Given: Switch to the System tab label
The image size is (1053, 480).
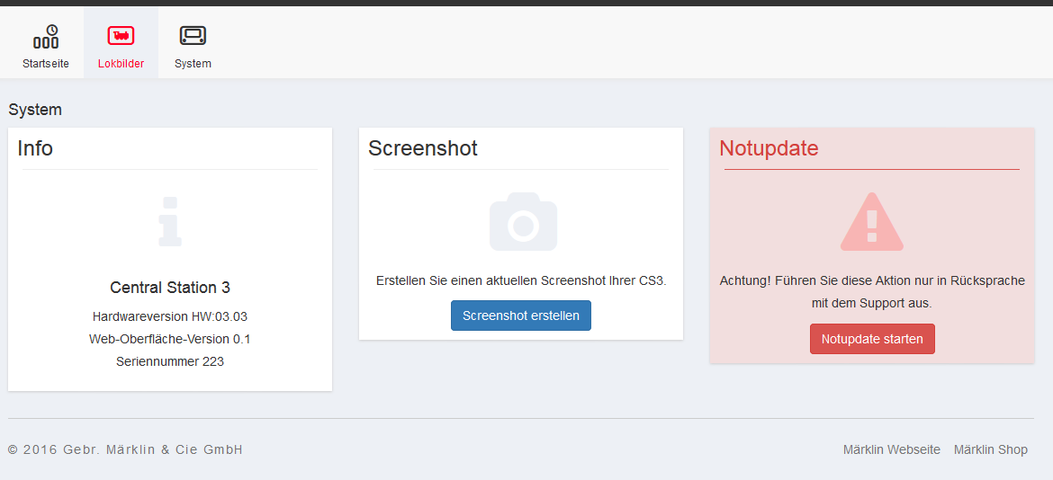Looking at the screenshot, I should (193, 64).
